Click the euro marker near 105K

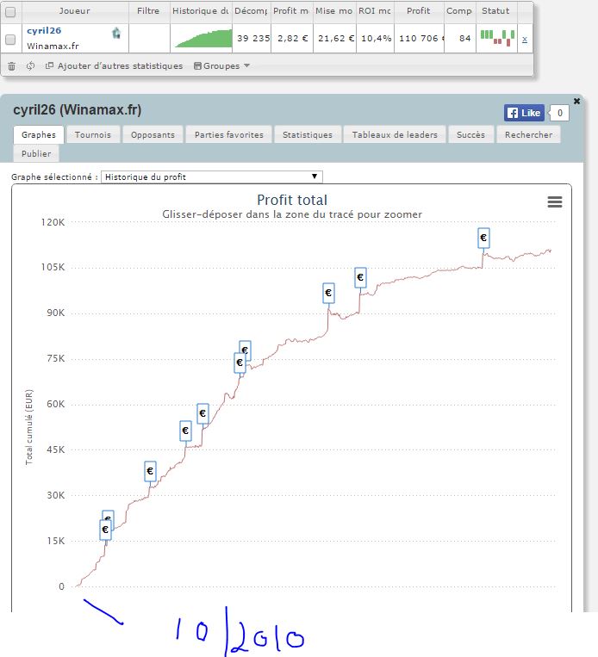click(x=360, y=277)
